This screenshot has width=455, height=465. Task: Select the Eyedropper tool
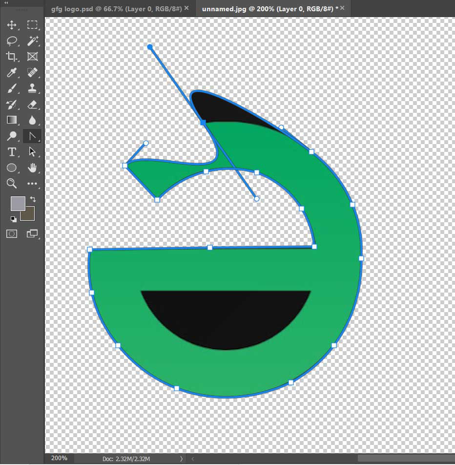pos(12,72)
